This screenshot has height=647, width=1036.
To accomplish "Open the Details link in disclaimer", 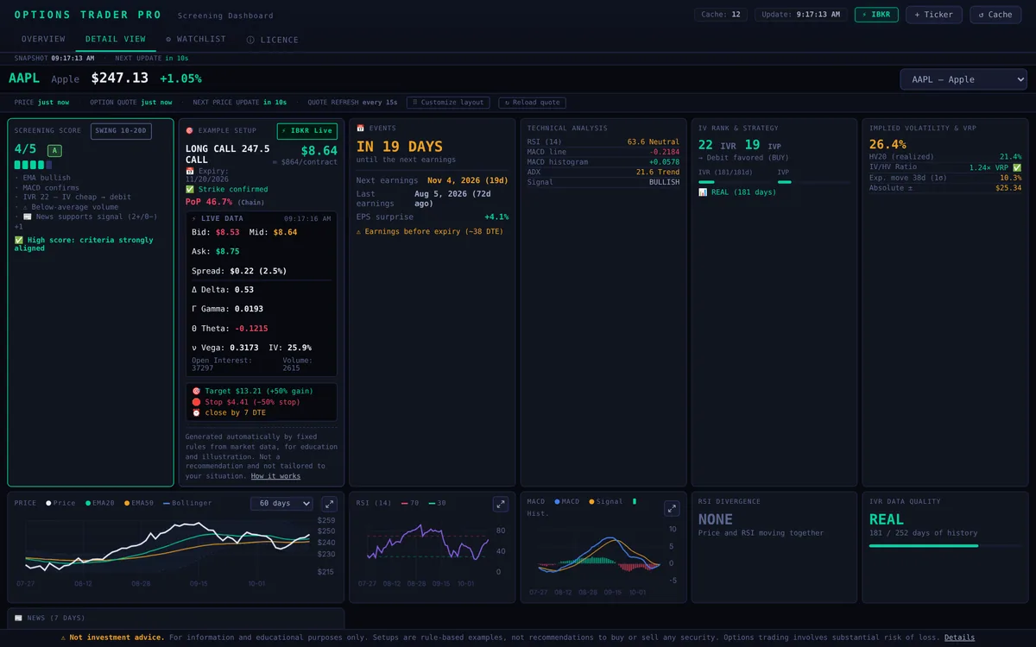I will click(959, 638).
